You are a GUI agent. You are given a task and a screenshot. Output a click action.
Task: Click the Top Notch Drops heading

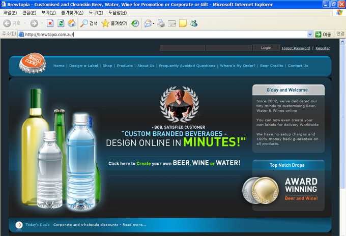point(287,165)
